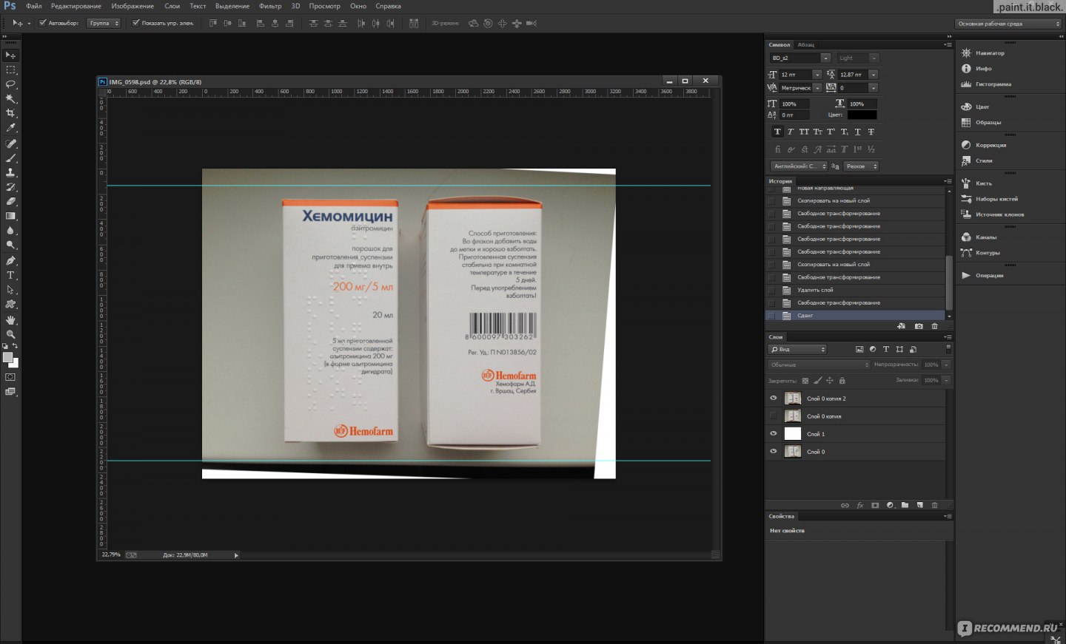Screen dimensions: 1066x644
Task: Show layer Слой 0 копия
Action: click(x=774, y=416)
